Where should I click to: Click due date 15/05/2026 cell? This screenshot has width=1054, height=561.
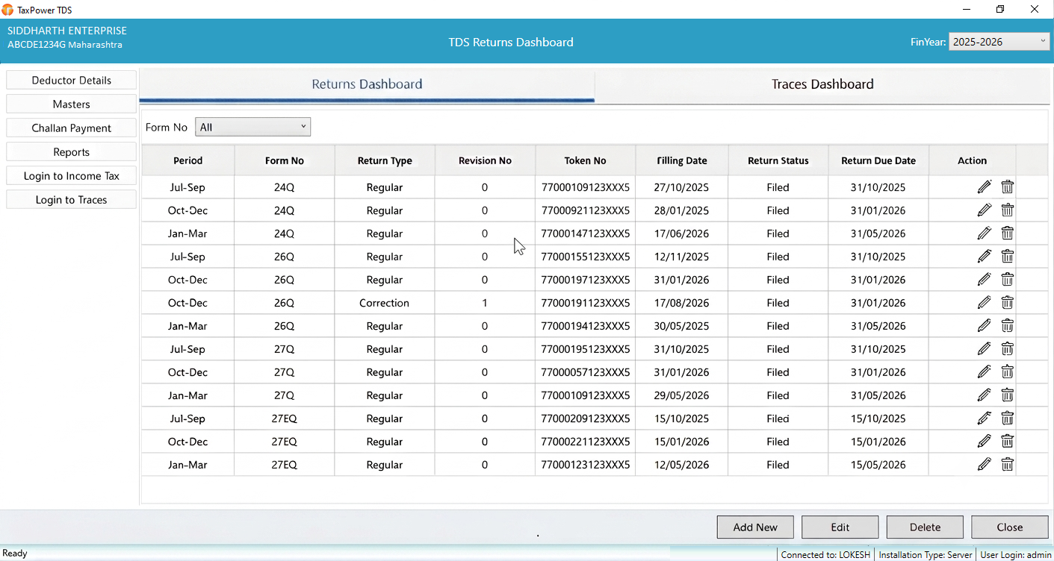click(x=878, y=465)
